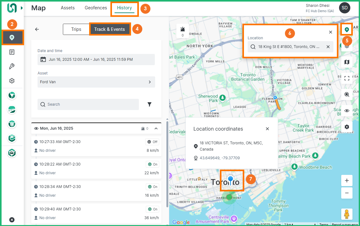Switch to the Geofences tab
This screenshot has height=226, width=360.
[x=96, y=8]
